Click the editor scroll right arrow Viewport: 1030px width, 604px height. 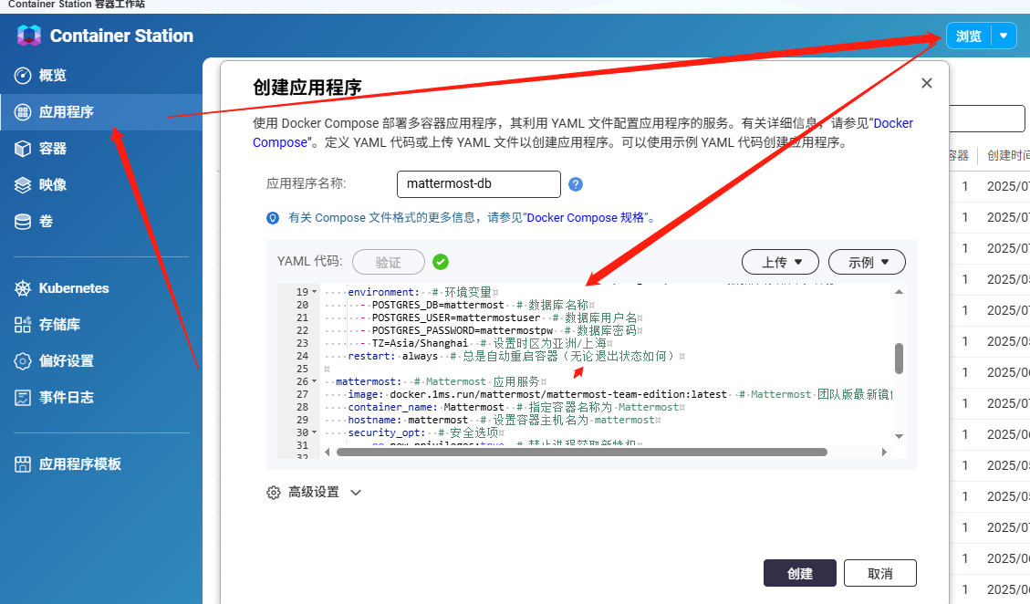coord(884,453)
